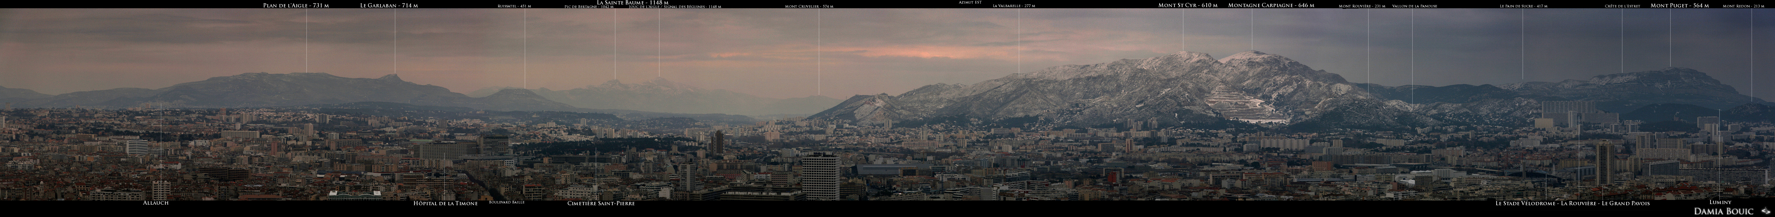The width and height of the screenshot is (1775, 217).
Task: Select the 'La Valbarelle - 277 m' label
Action: [1014, 6]
